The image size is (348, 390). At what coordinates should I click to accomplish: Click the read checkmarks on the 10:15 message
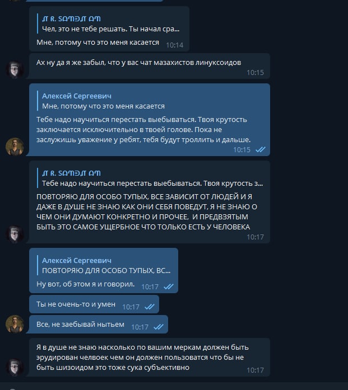click(x=261, y=149)
